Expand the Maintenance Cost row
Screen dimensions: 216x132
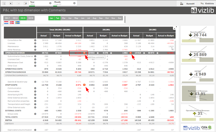point(35,63)
